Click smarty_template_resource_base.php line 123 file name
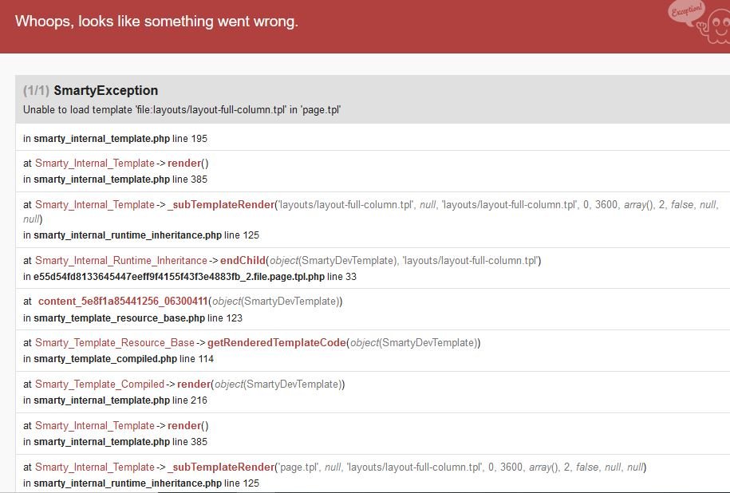This screenshot has height=493, width=730. click(x=119, y=318)
